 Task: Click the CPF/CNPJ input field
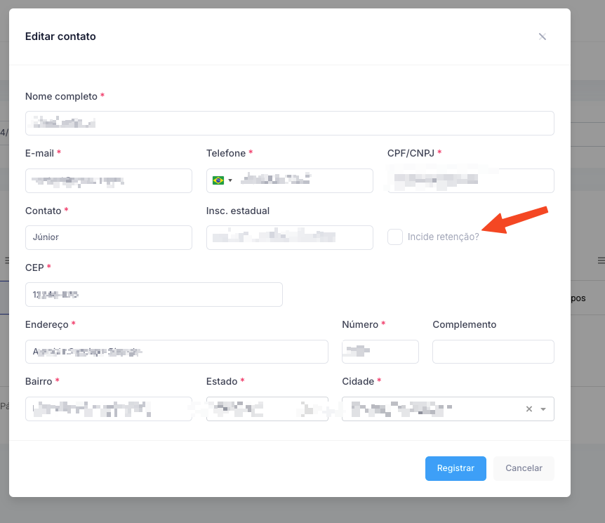(471, 180)
